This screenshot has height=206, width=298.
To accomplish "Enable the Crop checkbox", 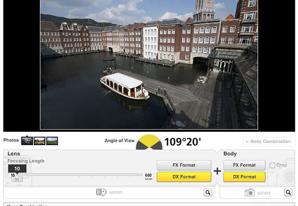I will click(x=272, y=165).
